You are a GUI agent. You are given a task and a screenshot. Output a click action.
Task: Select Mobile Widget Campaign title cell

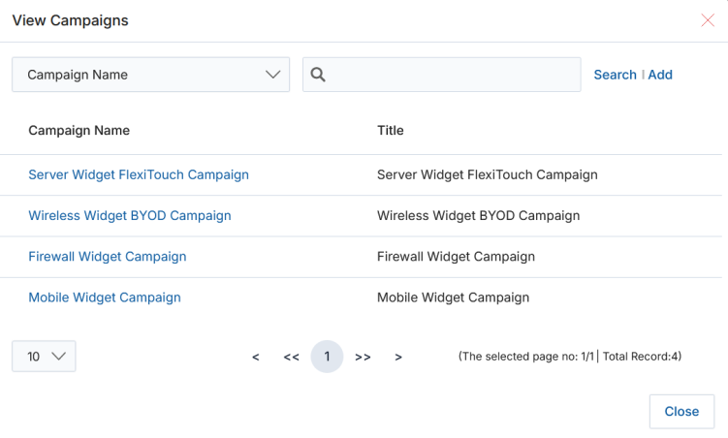[453, 297]
